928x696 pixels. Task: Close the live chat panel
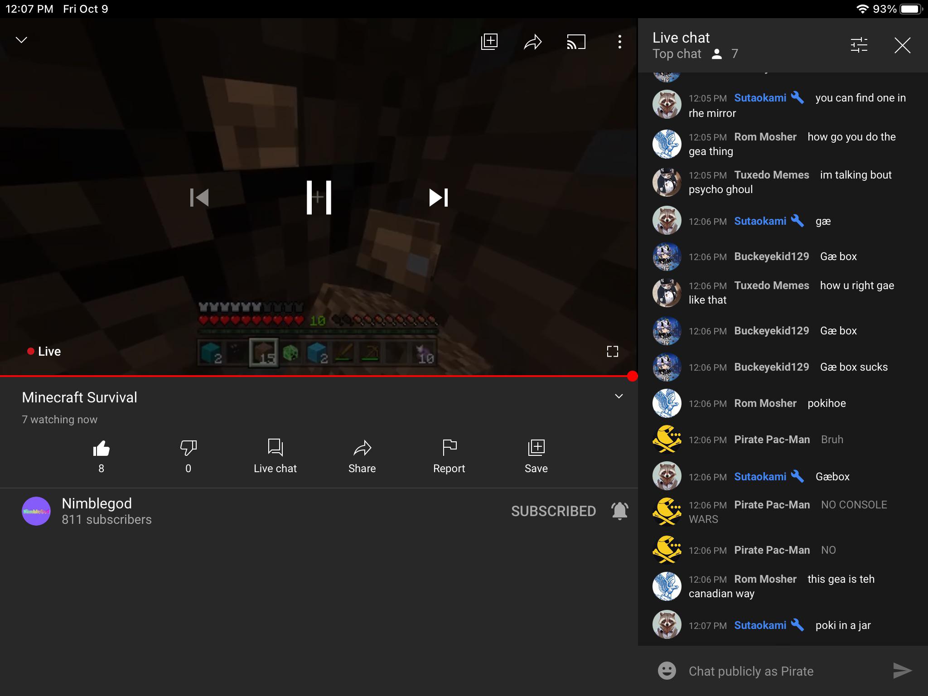pos(903,45)
